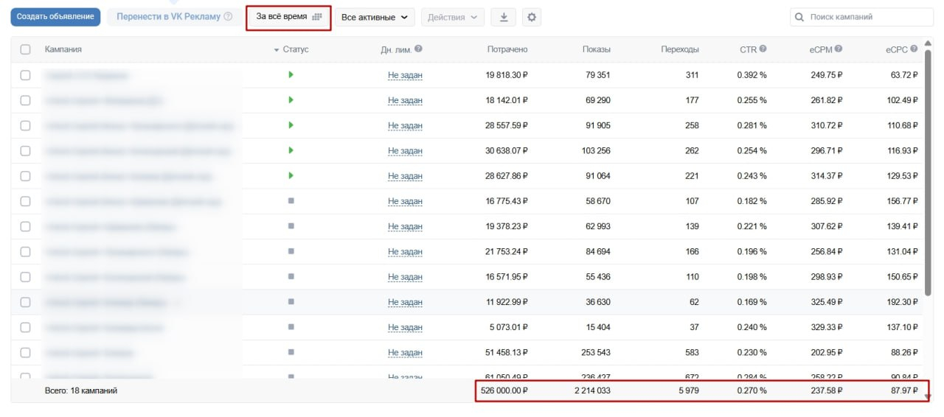
Task: Click the question icon on Перенести в VK Рекламу
Action: (x=228, y=17)
